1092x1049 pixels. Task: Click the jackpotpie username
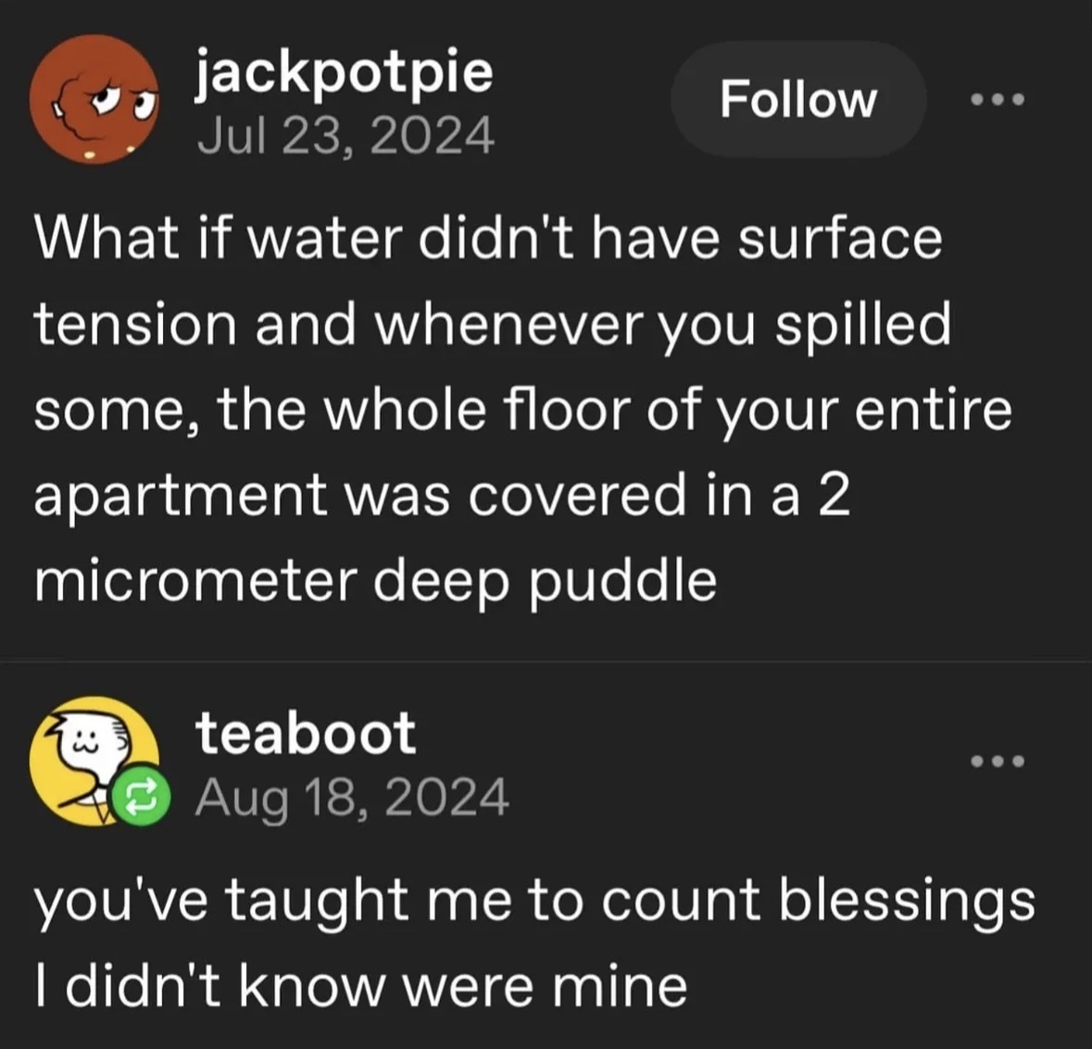point(344,74)
